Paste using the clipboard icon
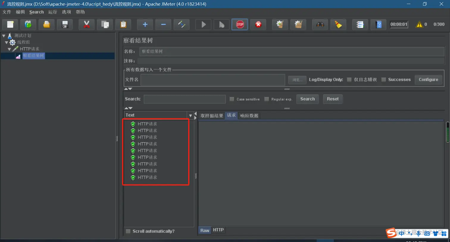Image resolution: width=450 pixels, height=242 pixels. (123, 24)
